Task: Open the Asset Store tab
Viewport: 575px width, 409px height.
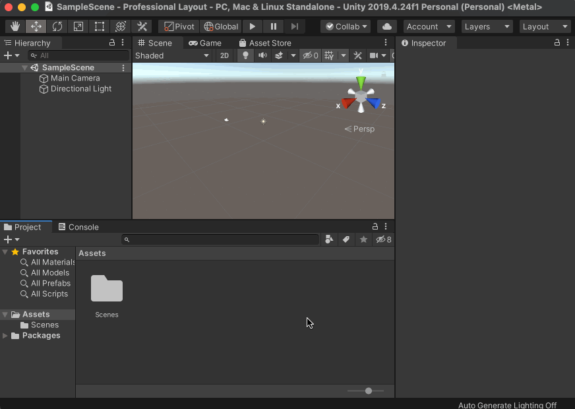Action: coord(265,43)
